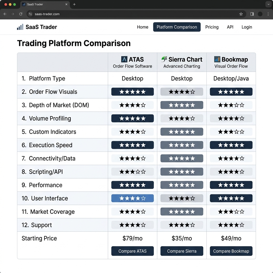The image size is (273, 273).
Task: Select the Platform Comparison nav item
Action: (177, 27)
